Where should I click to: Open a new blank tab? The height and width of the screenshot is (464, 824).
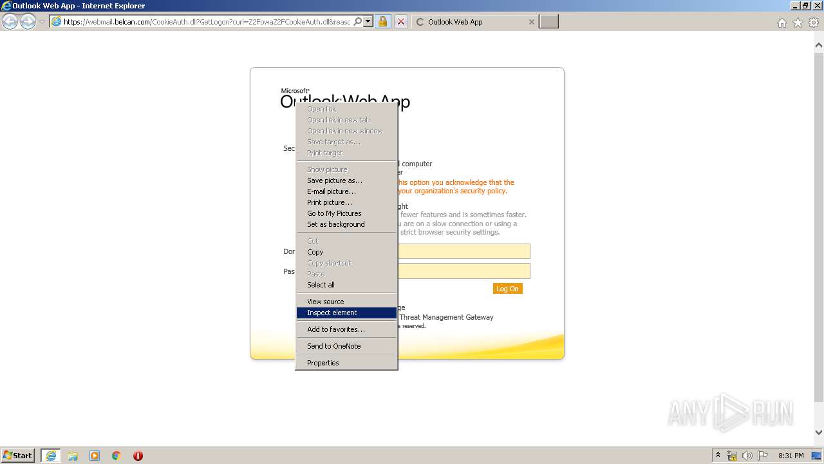548,22
